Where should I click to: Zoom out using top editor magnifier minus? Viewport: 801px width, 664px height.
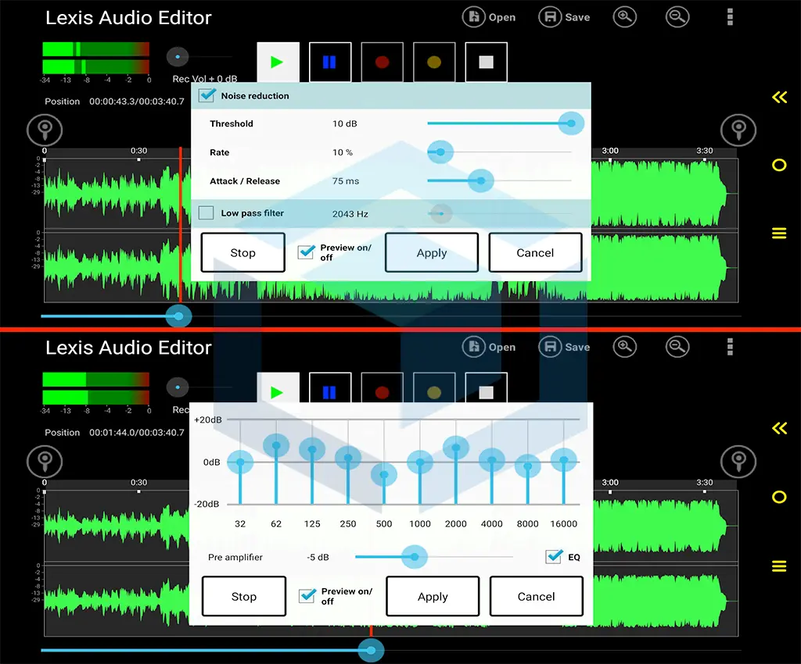click(x=677, y=17)
